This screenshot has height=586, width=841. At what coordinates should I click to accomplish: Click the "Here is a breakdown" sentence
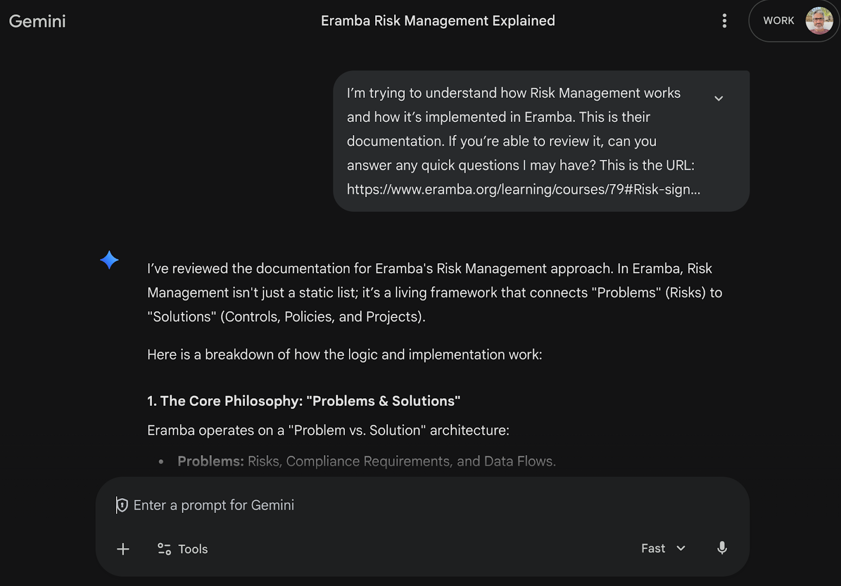(344, 355)
